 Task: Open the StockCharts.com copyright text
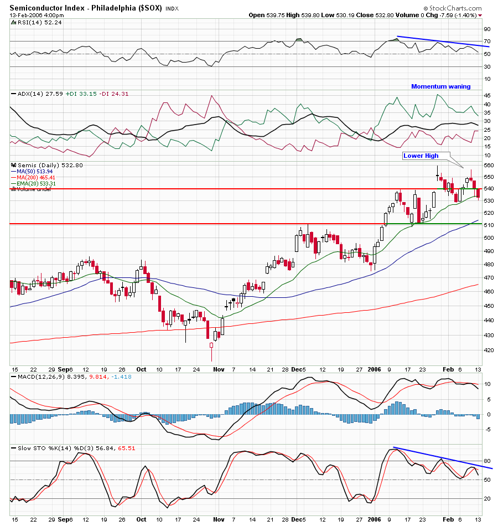453,8
